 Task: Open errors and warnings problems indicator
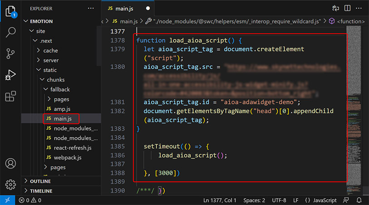tap(30, 200)
